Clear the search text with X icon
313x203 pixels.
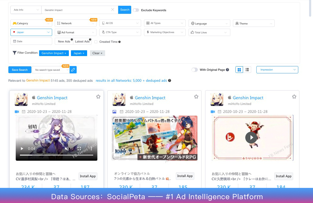(x=113, y=10)
